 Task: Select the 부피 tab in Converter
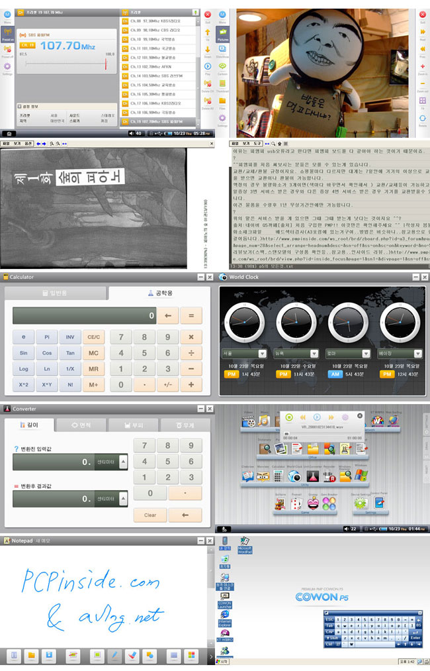(134, 425)
